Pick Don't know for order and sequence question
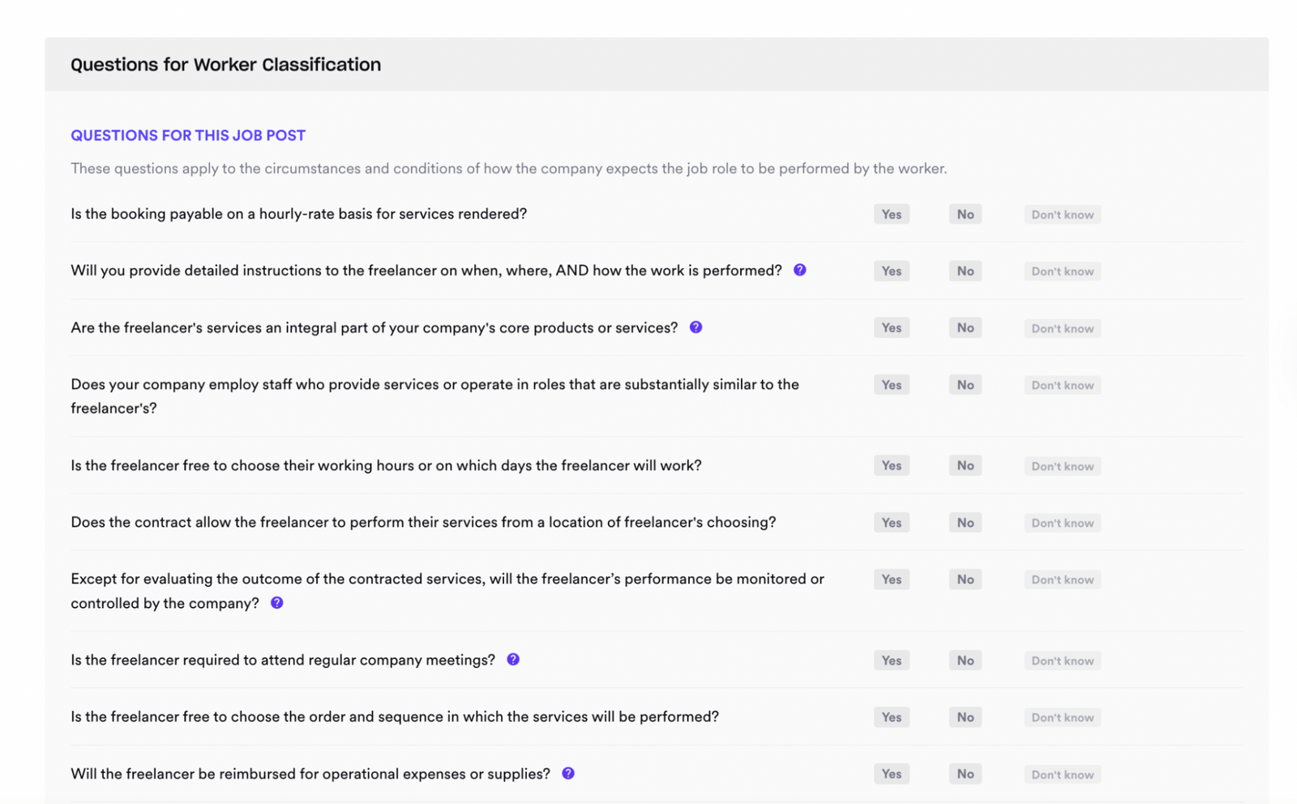1297x804 pixels. 1062,716
